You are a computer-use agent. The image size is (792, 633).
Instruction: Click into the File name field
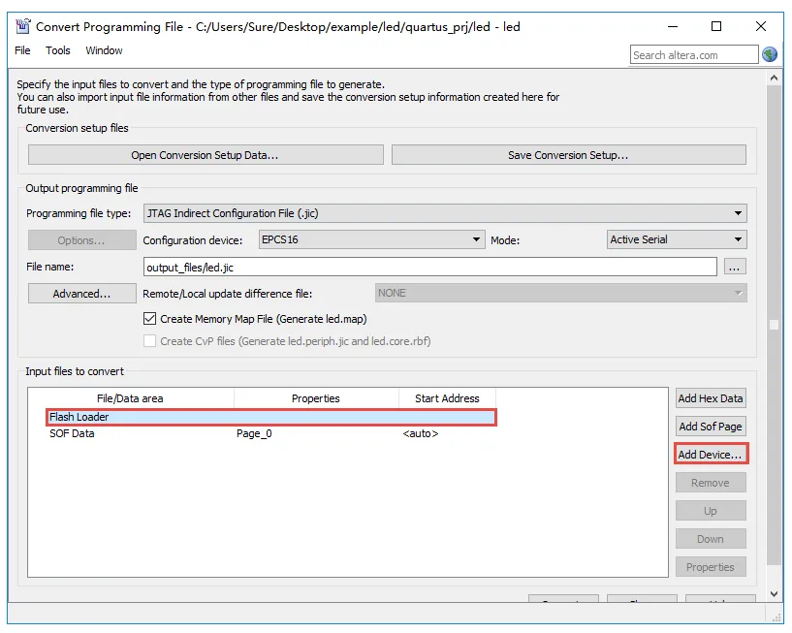click(x=429, y=267)
